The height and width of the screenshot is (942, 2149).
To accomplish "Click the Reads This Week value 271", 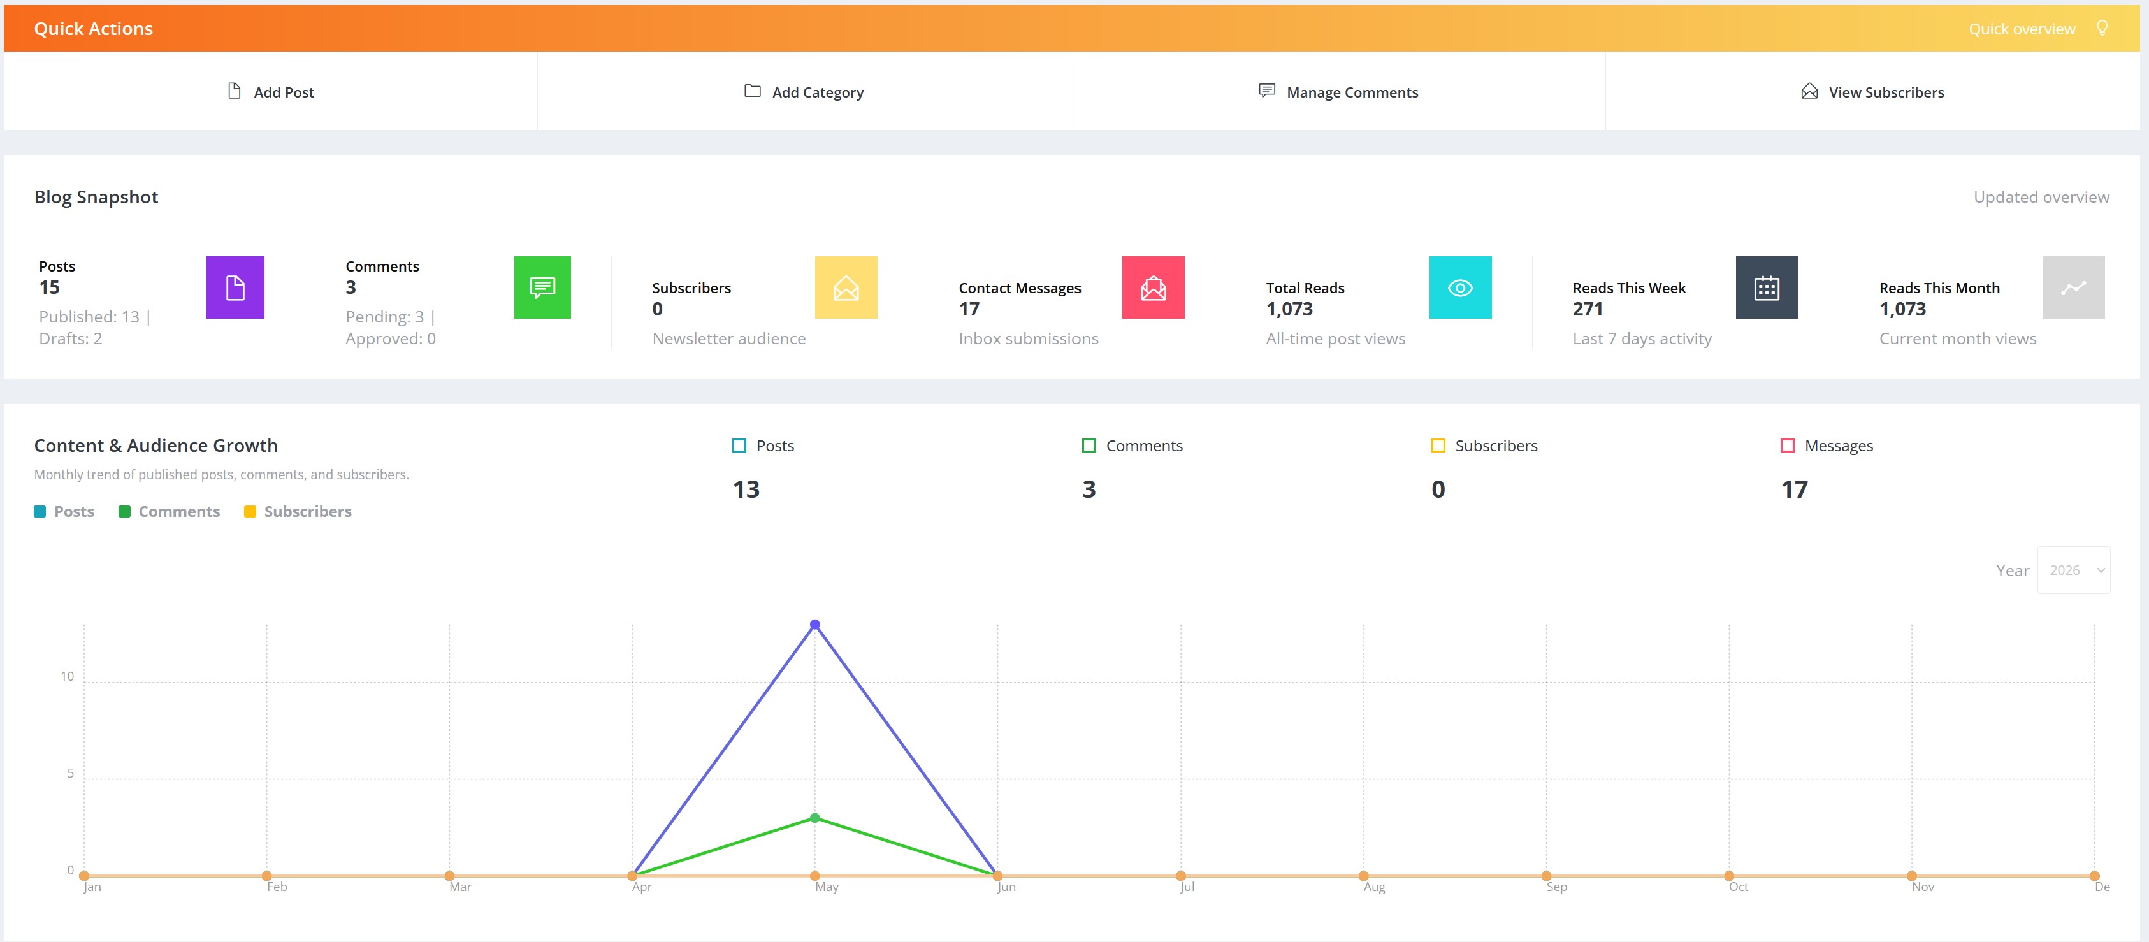I will pyautogui.click(x=1588, y=308).
